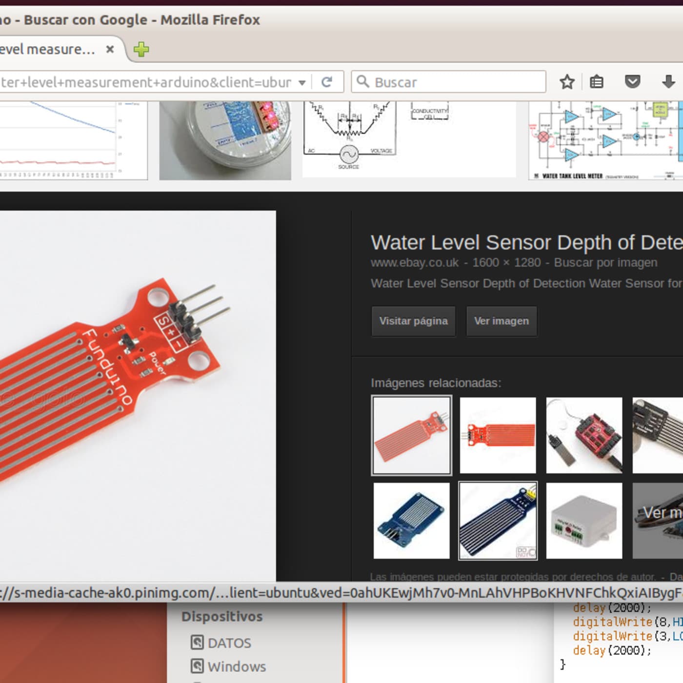The image size is (683, 683).
Task: Close the level measurement tab
Action: pos(110,49)
